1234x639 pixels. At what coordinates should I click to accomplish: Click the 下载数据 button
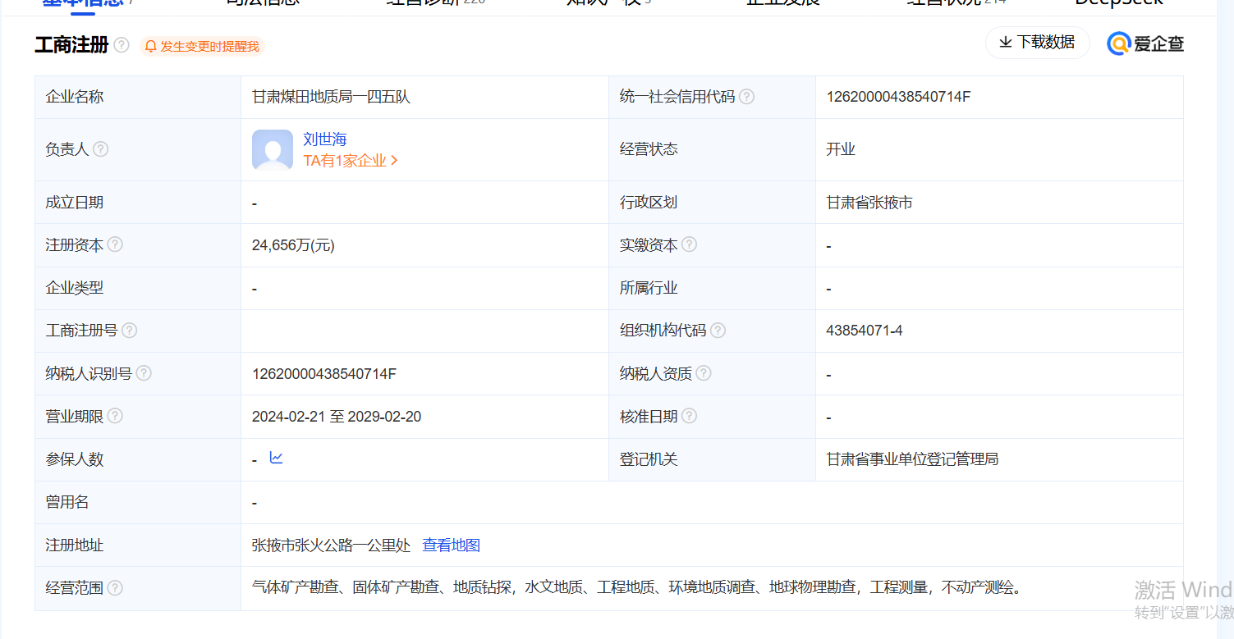[1037, 43]
